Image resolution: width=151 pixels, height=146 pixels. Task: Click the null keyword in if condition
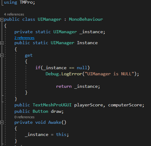pyautogui.click(x=82, y=68)
